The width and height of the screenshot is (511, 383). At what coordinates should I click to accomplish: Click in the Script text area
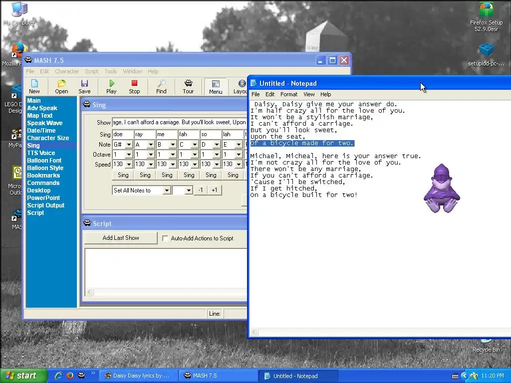coord(166,268)
